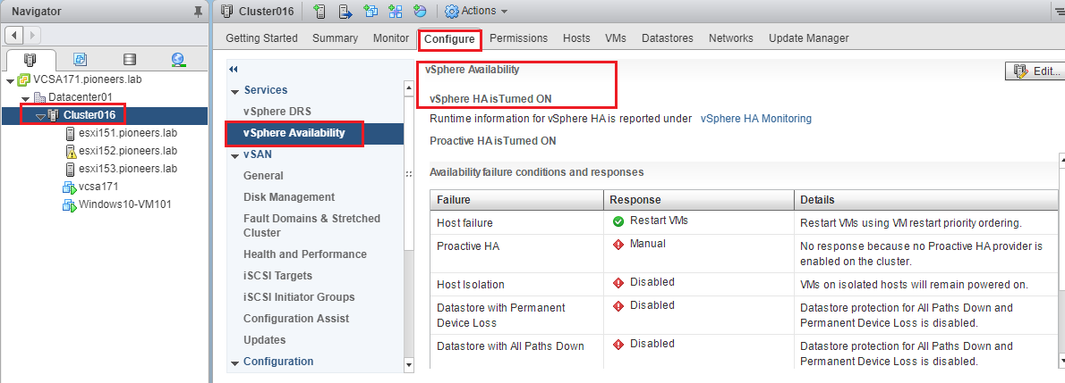
Task: Click the Windows10-VM101 virtual machine icon
Action: point(68,204)
